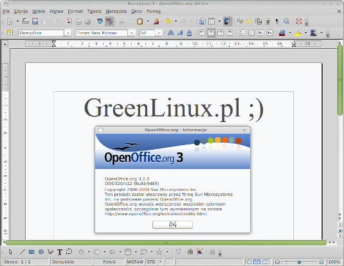This screenshot has width=344, height=266.
Task: Open a file with the folder icon
Action: (26, 21)
